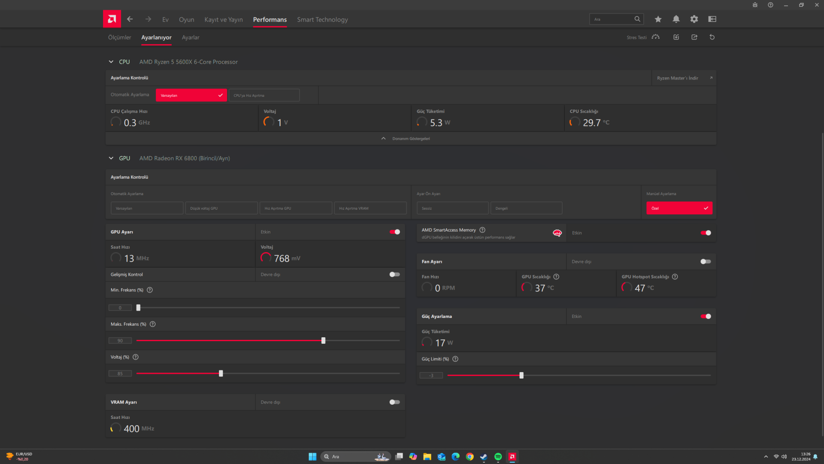This screenshot has width=824, height=464.
Task: Click the SmartAccess Memory brain icon
Action: coord(557,233)
